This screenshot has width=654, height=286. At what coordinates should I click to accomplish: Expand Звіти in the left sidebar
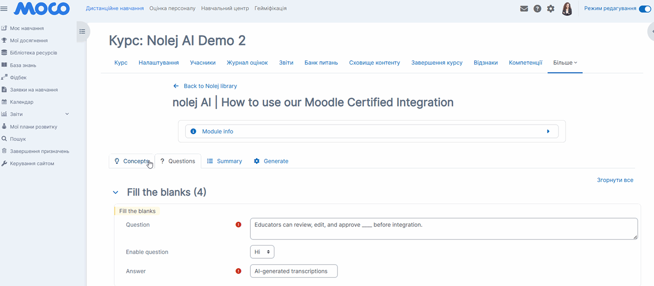[x=67, y=114]
